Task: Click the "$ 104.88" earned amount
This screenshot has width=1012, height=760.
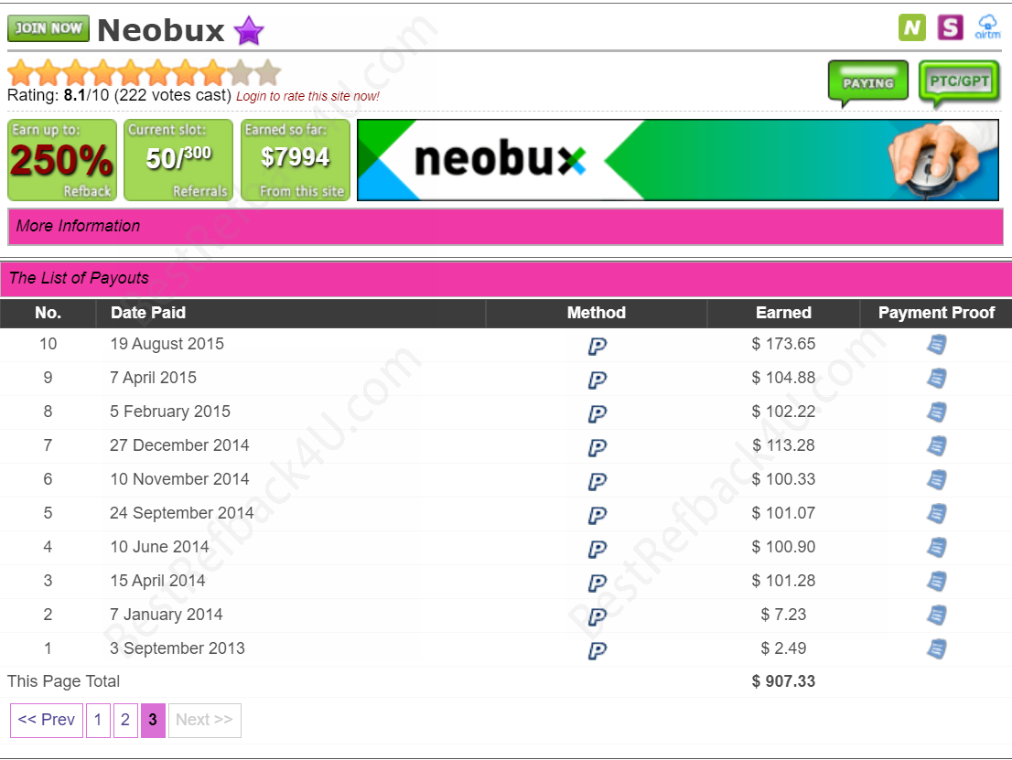Action: click(783, 378)
